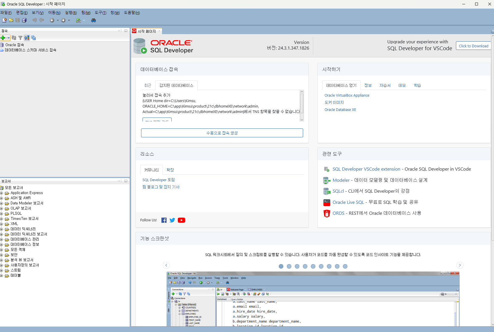Image resolution: width=494 pixels, height=332 pixels.
Task: Switch to the 최근 tab
Action: pyautogui.click(x=148, y=85)
